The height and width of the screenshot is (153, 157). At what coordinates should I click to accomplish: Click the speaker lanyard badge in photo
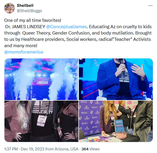(42, 120)
